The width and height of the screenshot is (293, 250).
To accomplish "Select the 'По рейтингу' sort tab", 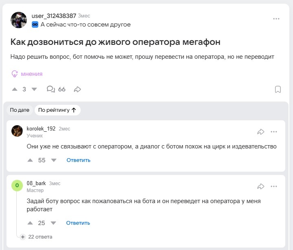I will point(57,110).
